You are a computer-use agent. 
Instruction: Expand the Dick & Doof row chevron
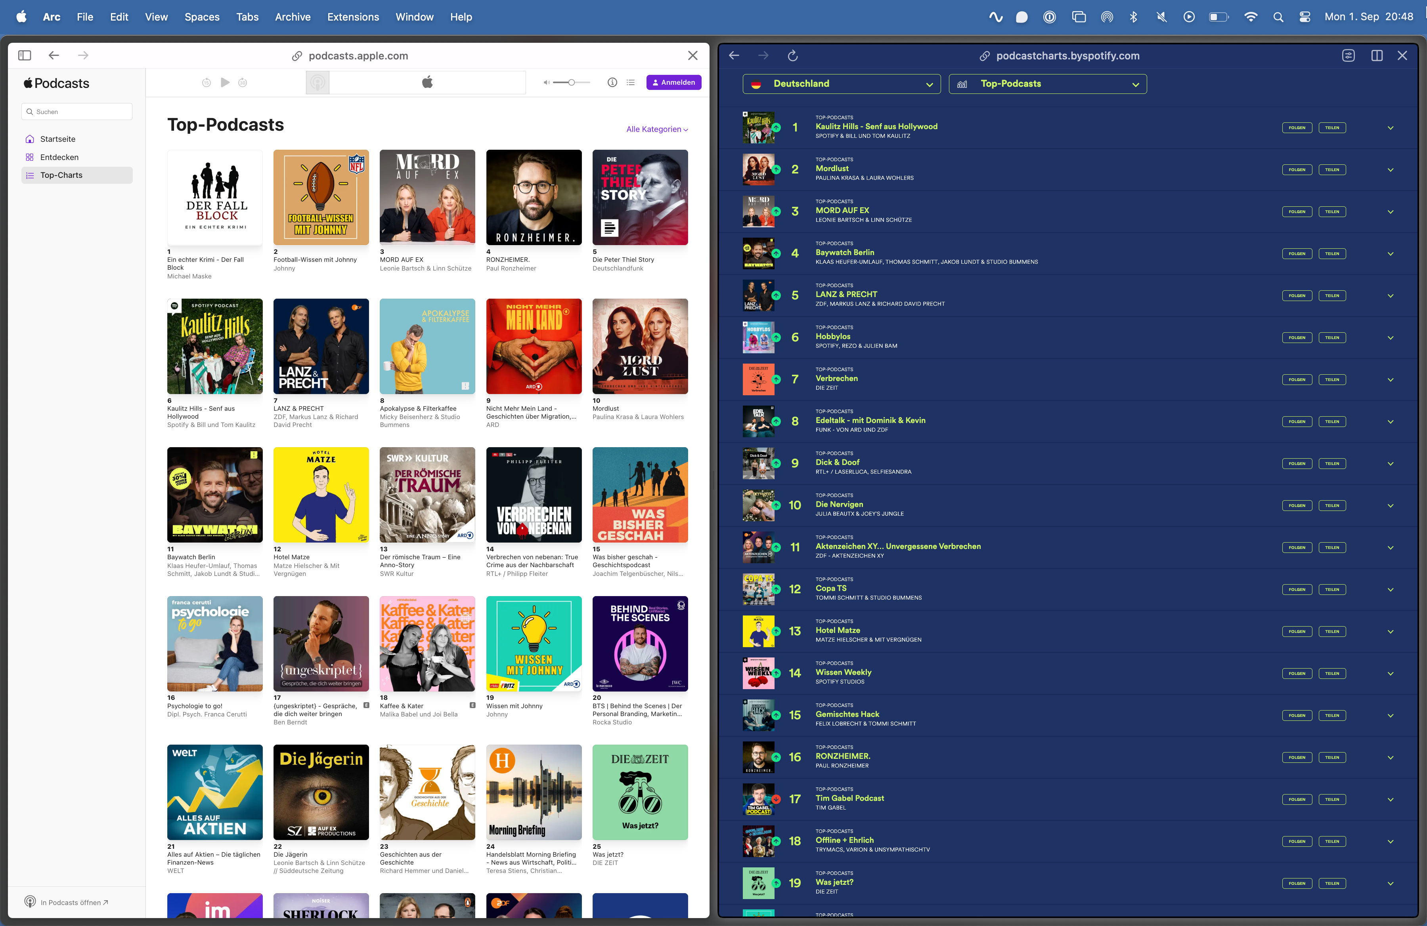click(1390, 464)
